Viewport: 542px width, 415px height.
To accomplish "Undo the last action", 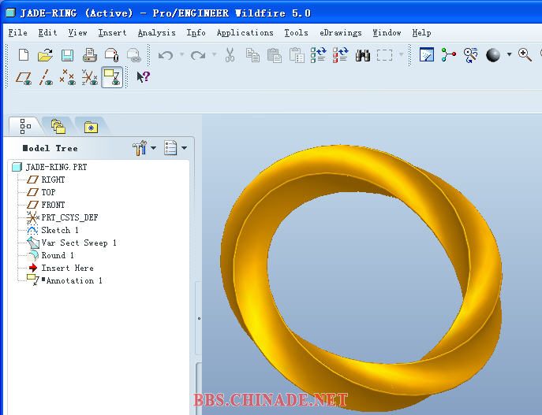I will [166, 55].
